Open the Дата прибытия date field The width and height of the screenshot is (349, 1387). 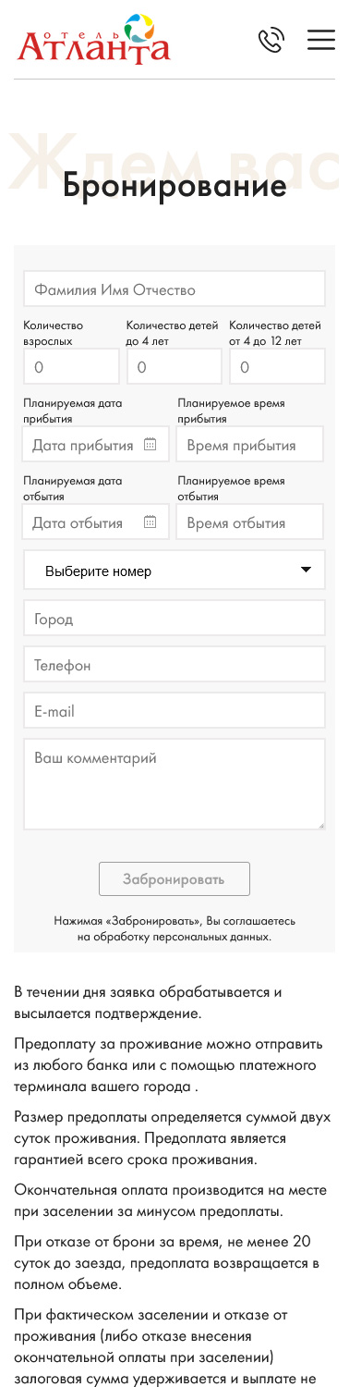point(96,445)
